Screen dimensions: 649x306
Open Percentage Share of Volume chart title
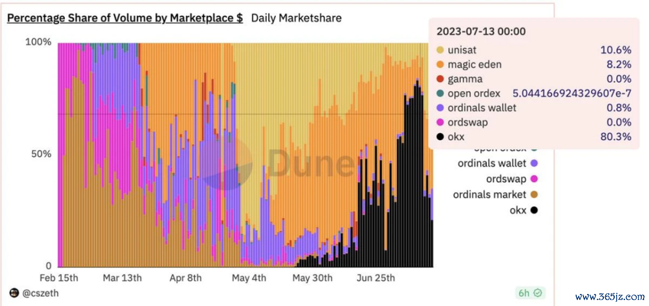pos(125,18)
